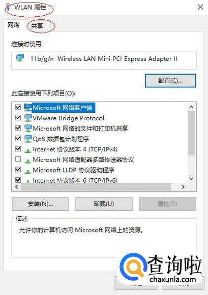Open the 配置(C)... button

170,81
